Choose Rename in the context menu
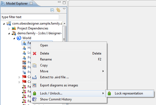This screenshot has width=156, height=105. (69, 59)
